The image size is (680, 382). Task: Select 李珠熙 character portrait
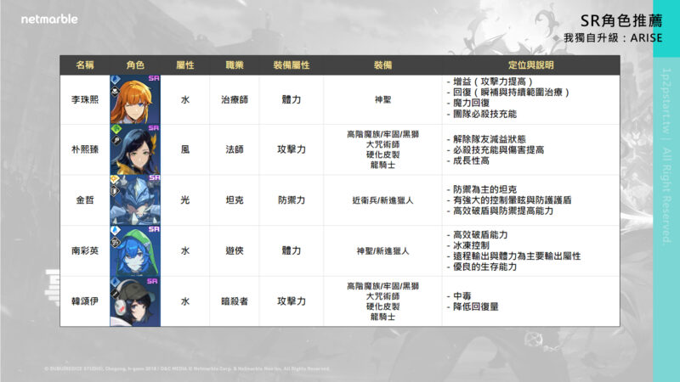click(x=135, y=99)
